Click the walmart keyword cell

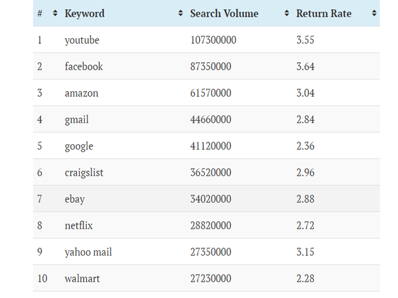pyautogui.click(x=82, y=279)
